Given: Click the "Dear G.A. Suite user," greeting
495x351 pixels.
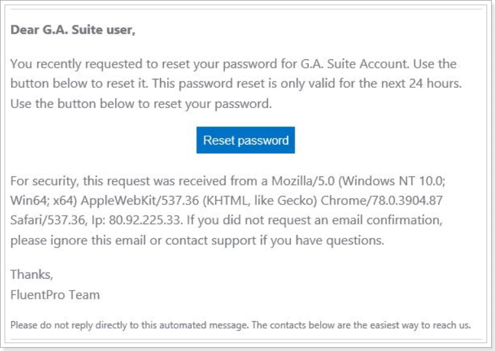Looking at the screenshot, I should [73, 30].
